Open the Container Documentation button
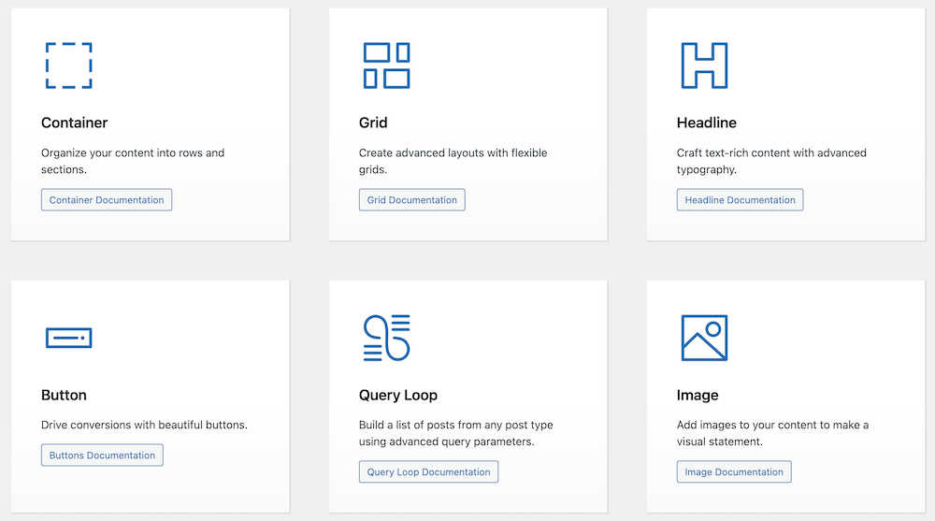 pyautogui.click(x=107, y=200)
